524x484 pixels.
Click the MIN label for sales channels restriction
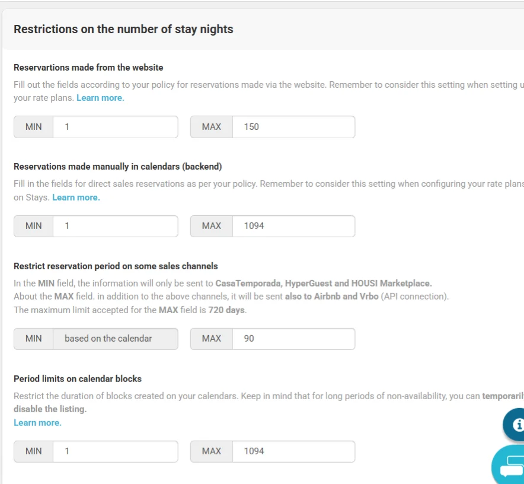coord(33,339)
